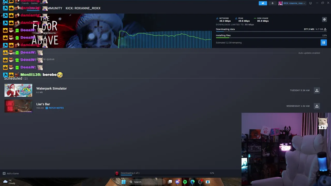Image resolution: width=331 pixels, height=186 pixels.
Task: Click the NETWORK 49.3 Mbps stat
Action: point(224,20)
